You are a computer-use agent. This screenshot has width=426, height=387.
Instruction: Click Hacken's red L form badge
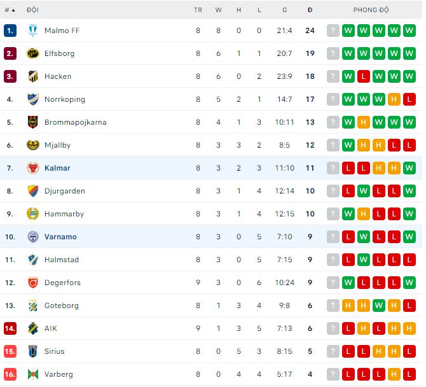(364, 76)
